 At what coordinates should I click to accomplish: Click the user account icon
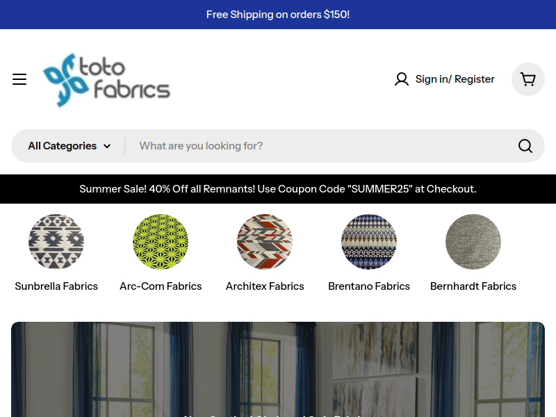coord(401,79)
